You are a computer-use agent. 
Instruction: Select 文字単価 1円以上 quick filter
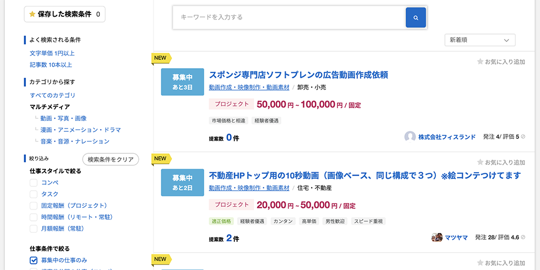(52, 53)
